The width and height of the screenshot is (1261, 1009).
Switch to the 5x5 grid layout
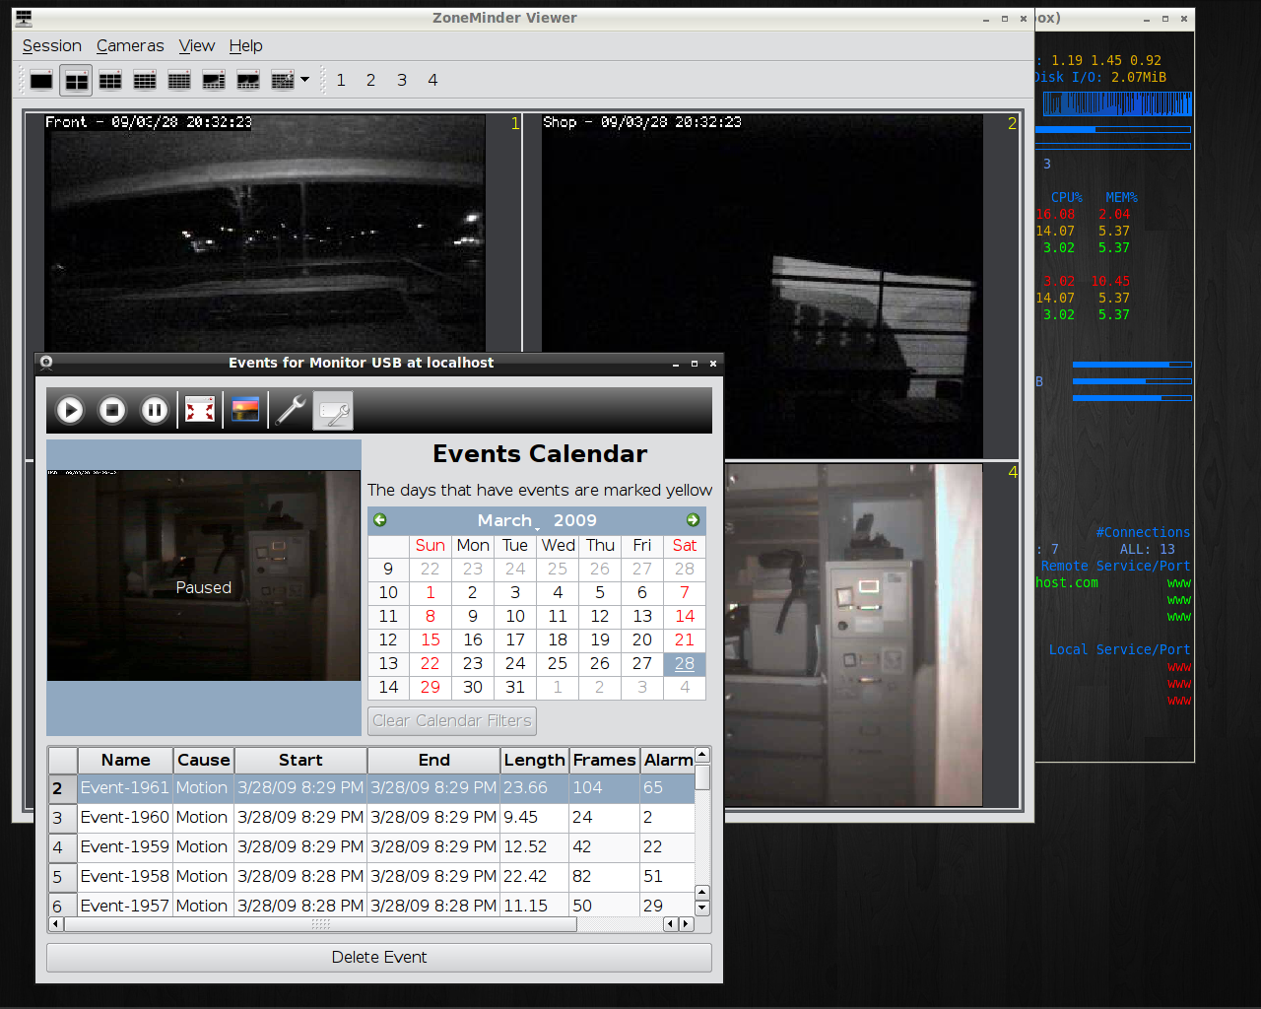click(179, 81)
